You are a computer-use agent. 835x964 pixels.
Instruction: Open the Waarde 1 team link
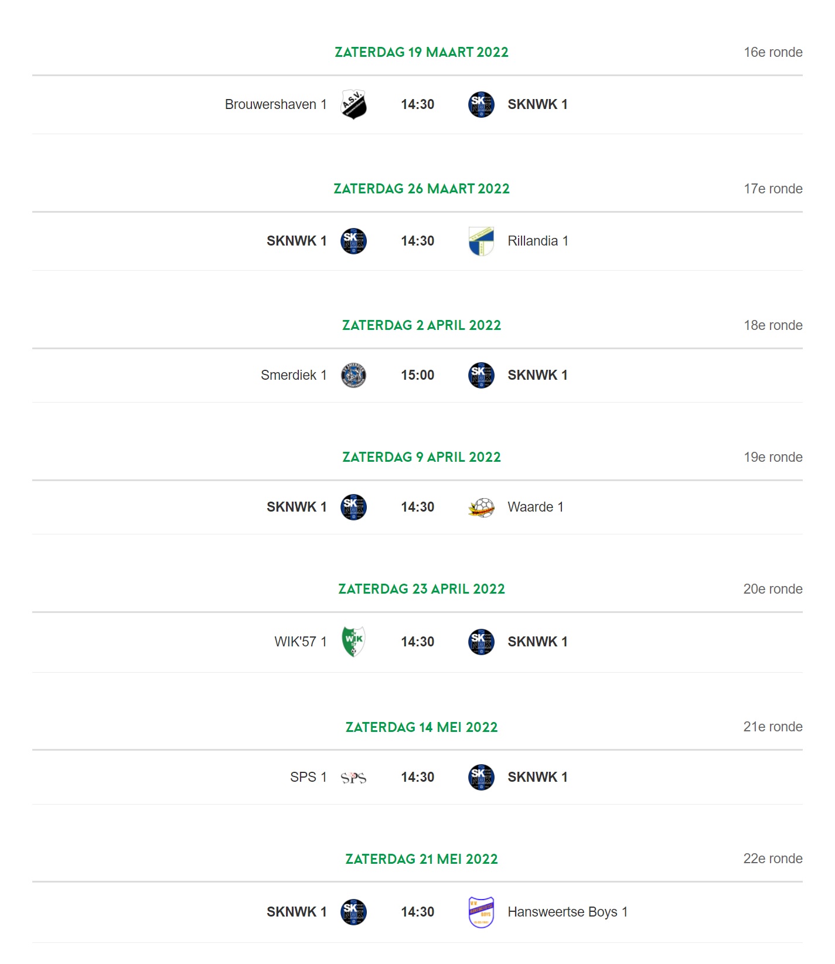point(536,507)
